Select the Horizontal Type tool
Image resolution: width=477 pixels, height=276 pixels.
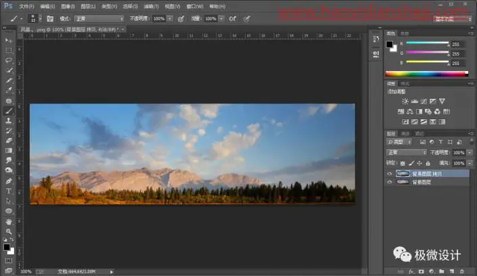point(9,191)
